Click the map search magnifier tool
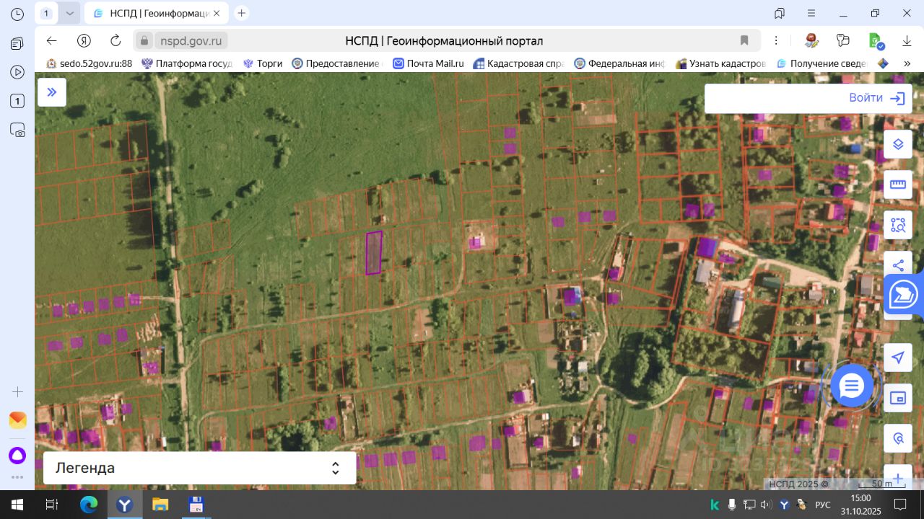The image size is (924, 519). [x=898, y=438]
